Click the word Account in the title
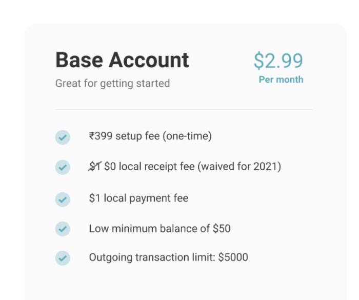Viewport: 359px width, 300px height. click(x=149, y=60)
